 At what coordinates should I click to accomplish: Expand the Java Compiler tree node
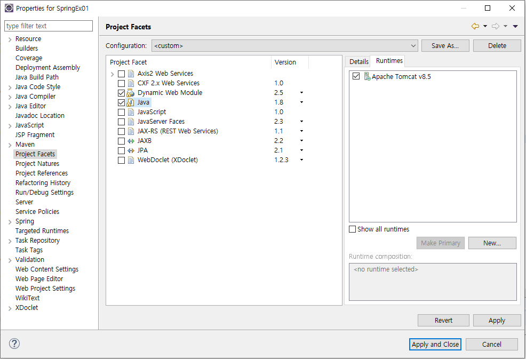pyautogui.click(x=10, y=97)
